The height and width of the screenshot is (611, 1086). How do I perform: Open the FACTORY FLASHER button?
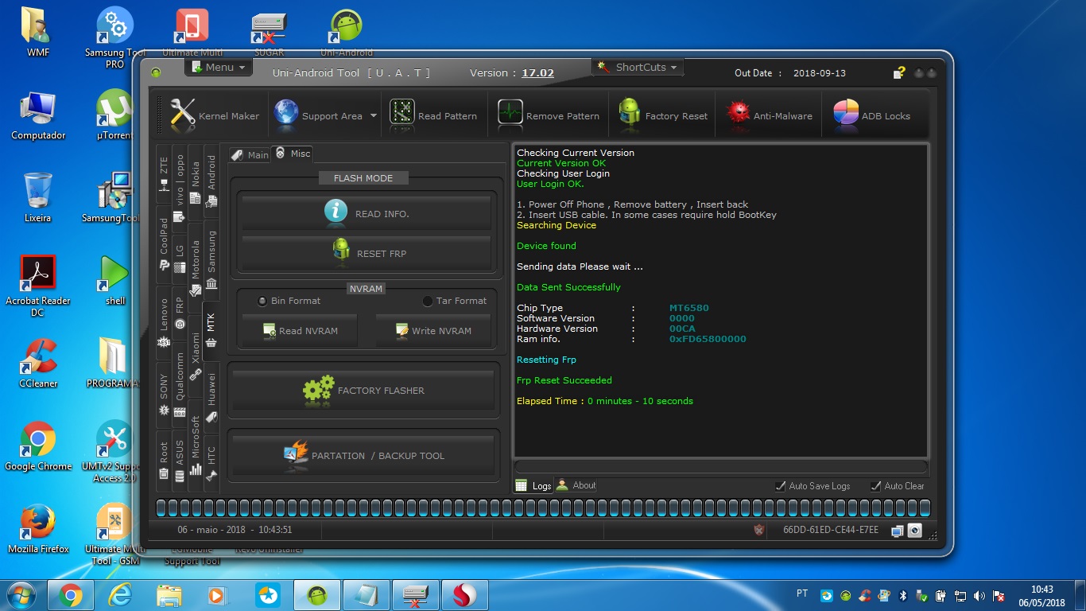pyautogui.click(x=364, y=390)
